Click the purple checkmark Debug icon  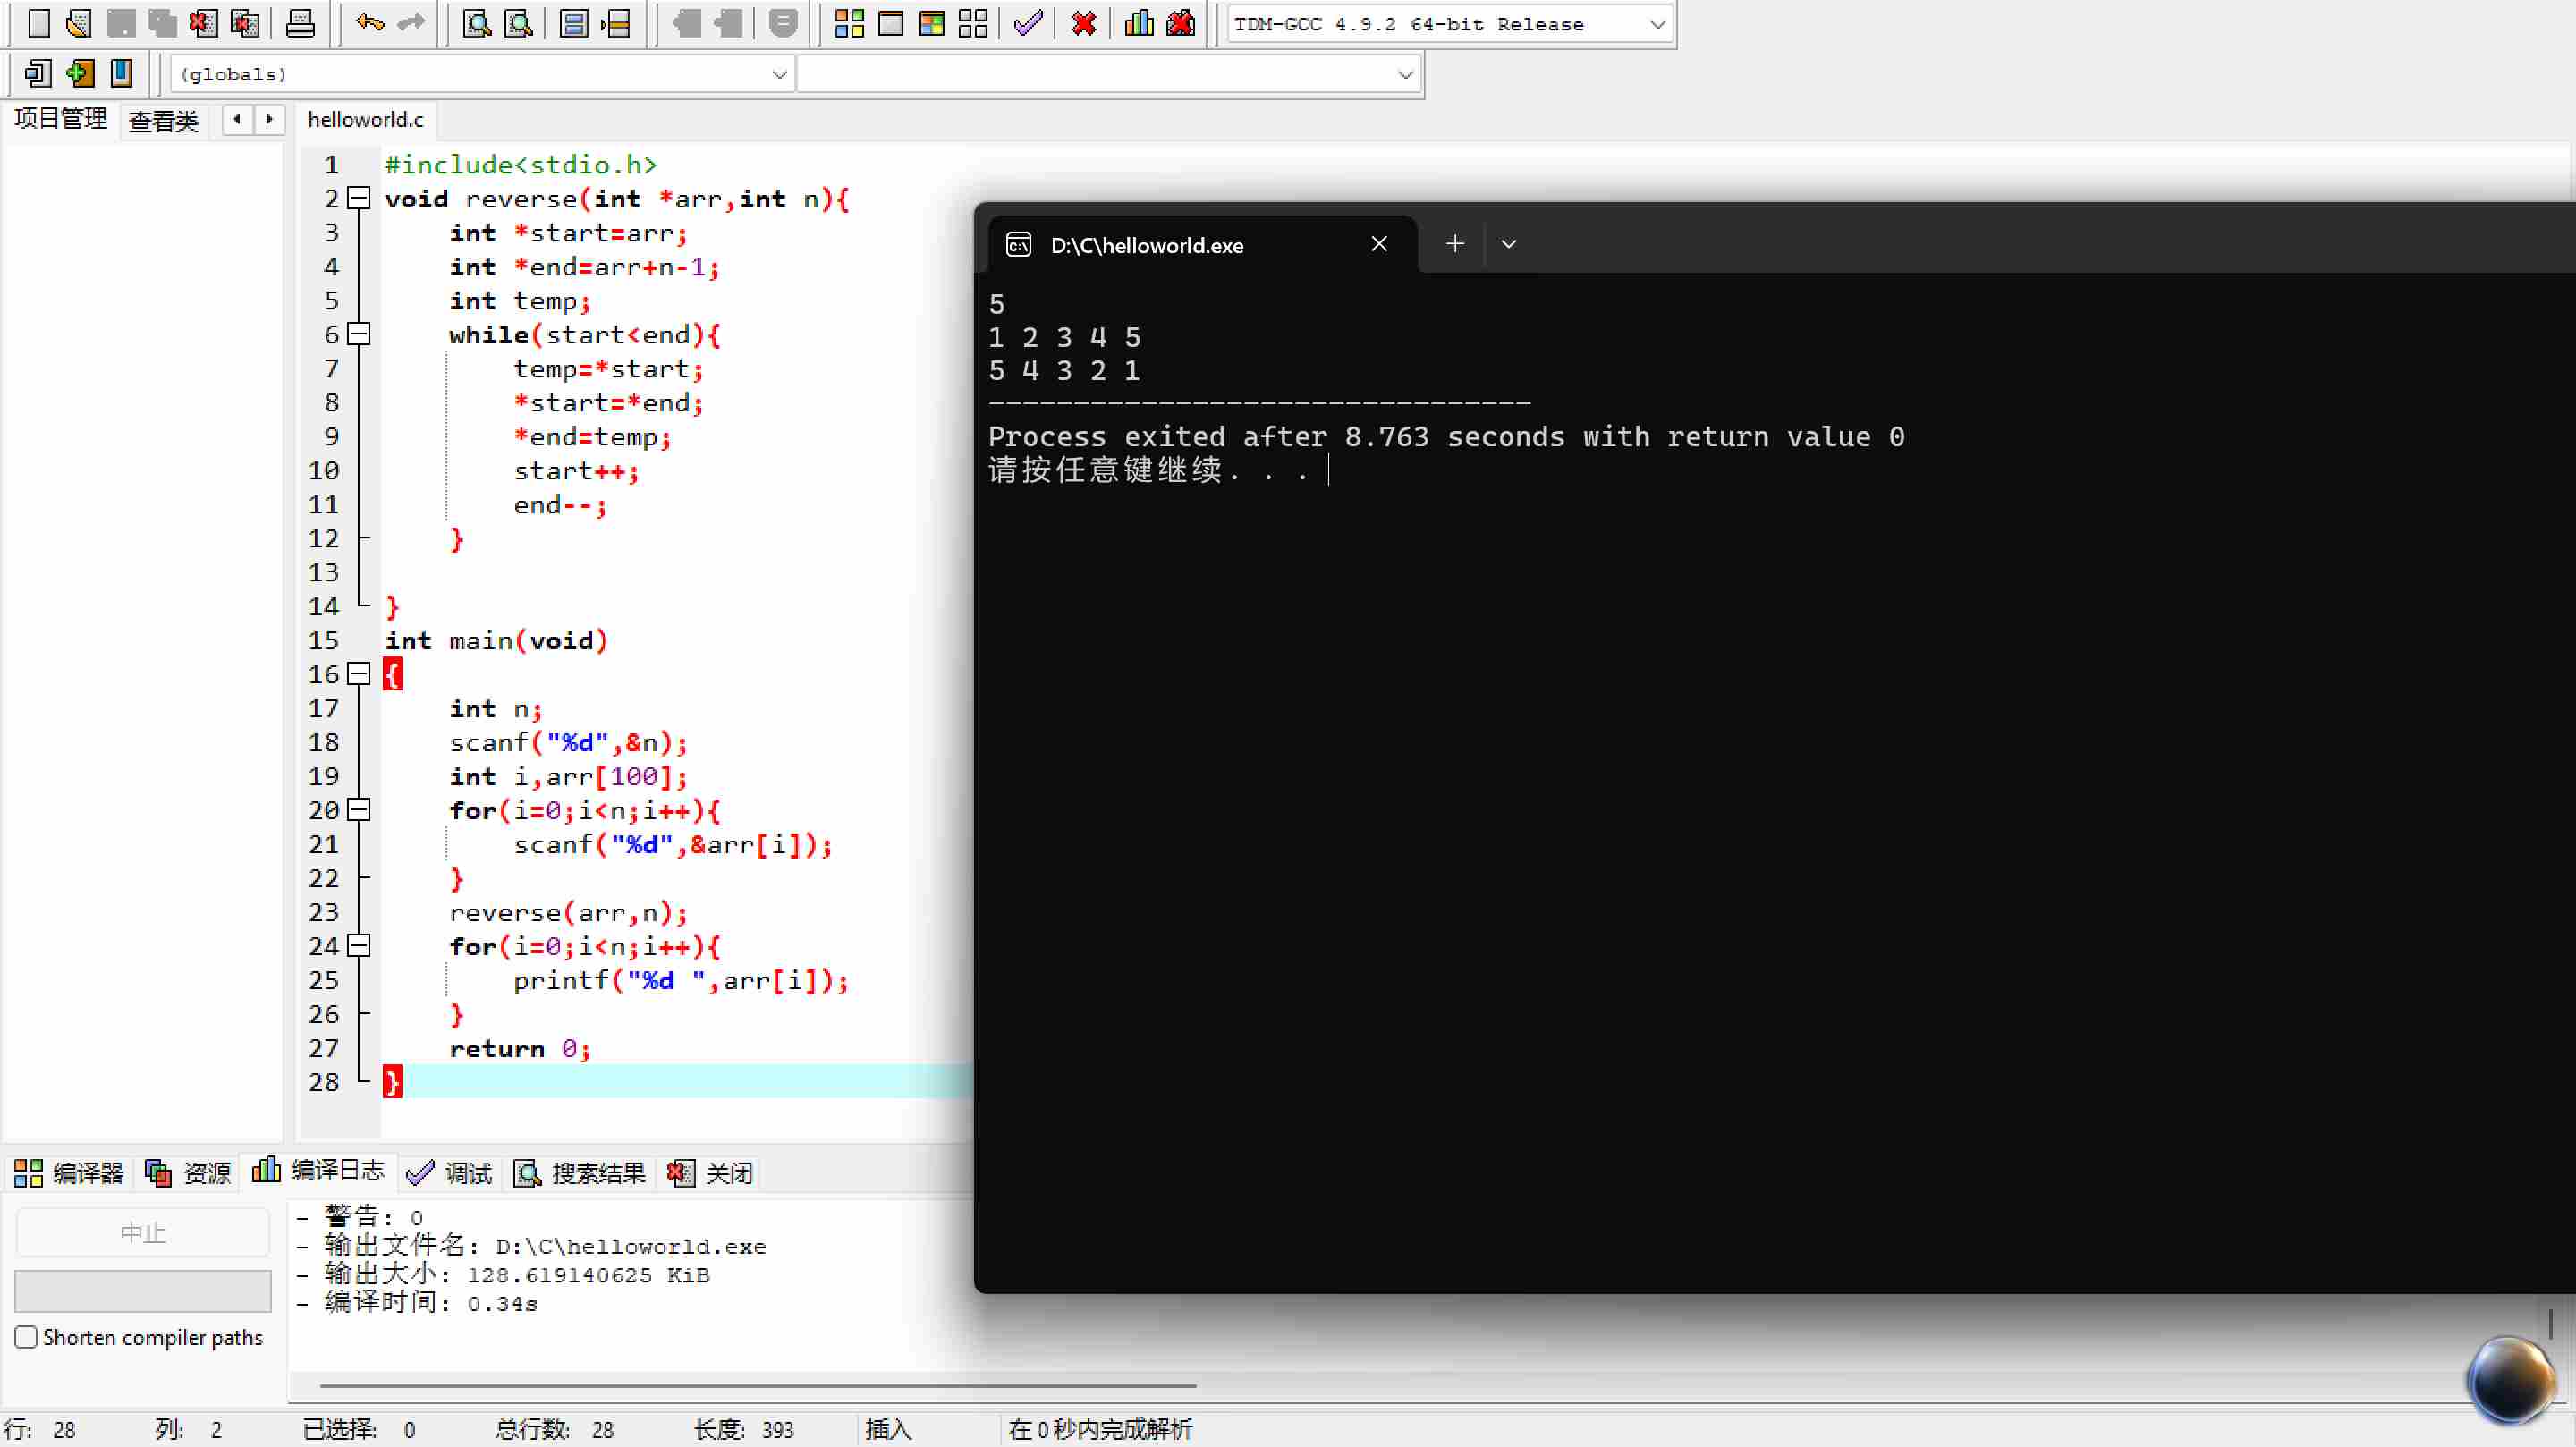(x=1028, y=23)
